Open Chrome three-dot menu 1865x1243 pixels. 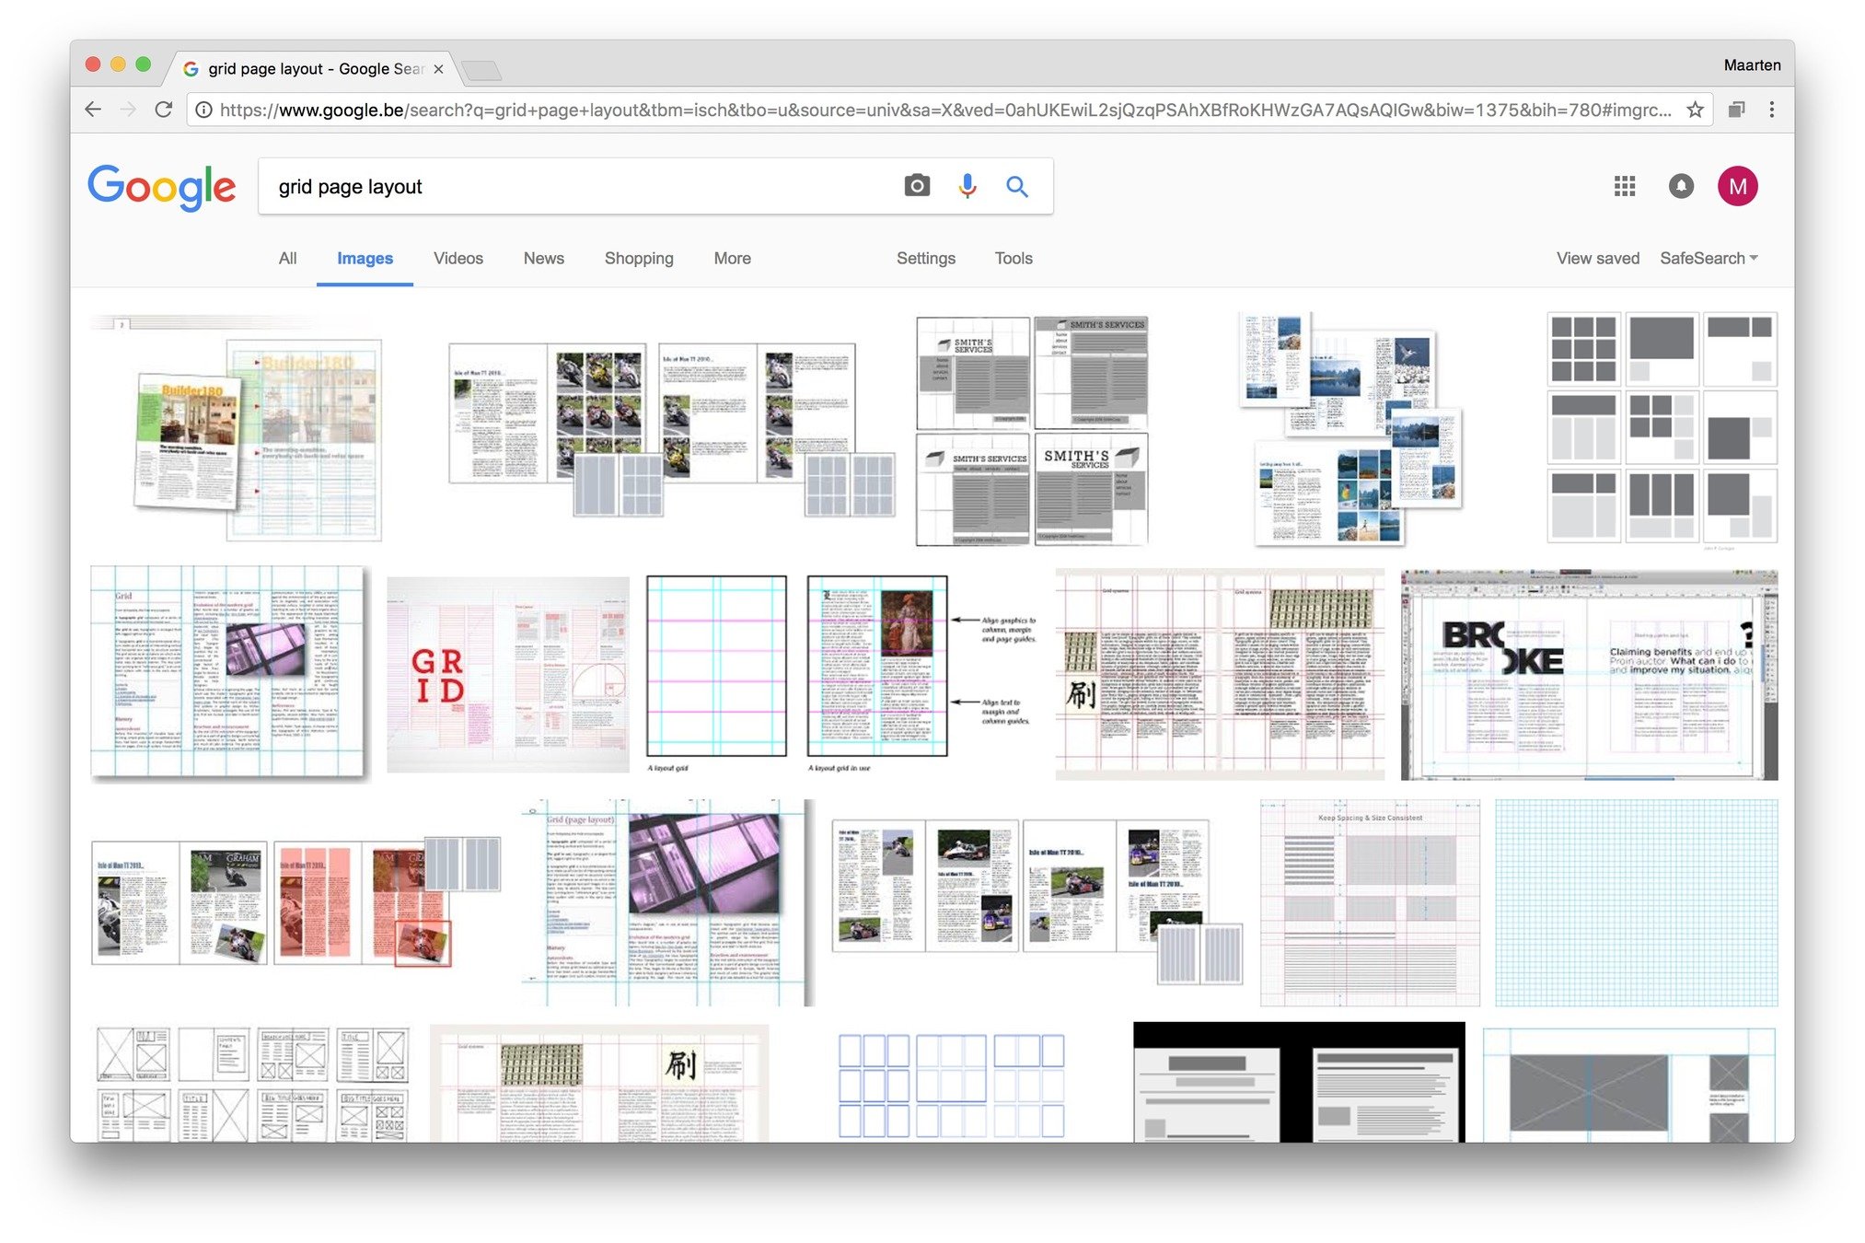coord(1771,110)
